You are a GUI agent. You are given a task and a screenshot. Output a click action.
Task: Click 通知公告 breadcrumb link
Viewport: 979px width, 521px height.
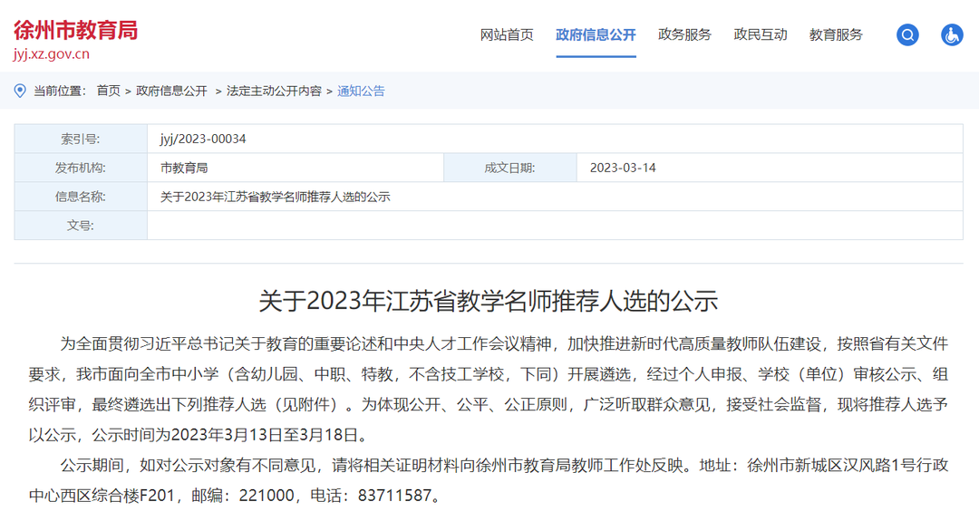[x=361, y=92]
